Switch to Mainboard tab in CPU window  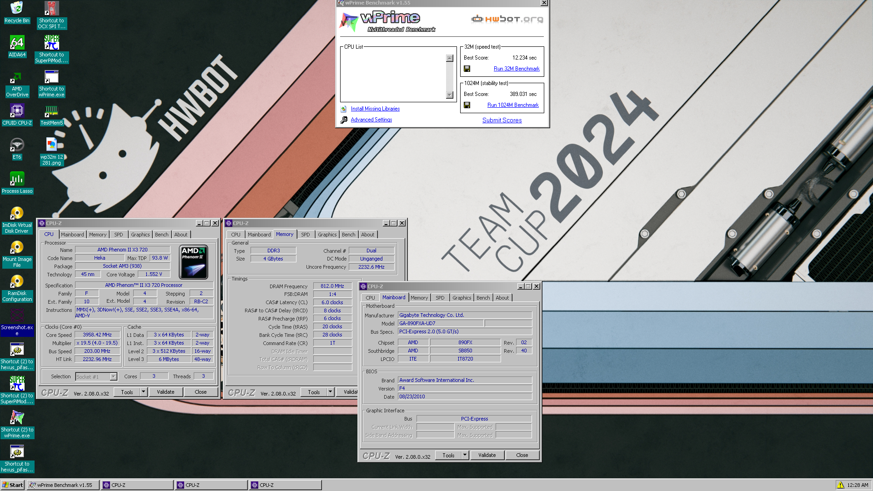tap(72, 235)
